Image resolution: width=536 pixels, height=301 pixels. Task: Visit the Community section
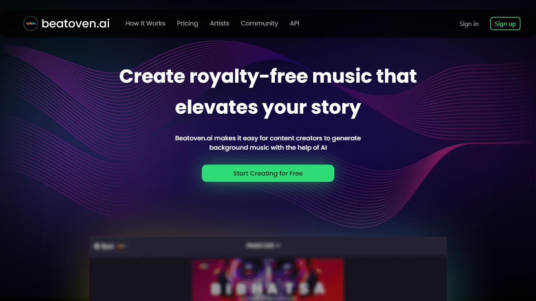coord(259,24)
